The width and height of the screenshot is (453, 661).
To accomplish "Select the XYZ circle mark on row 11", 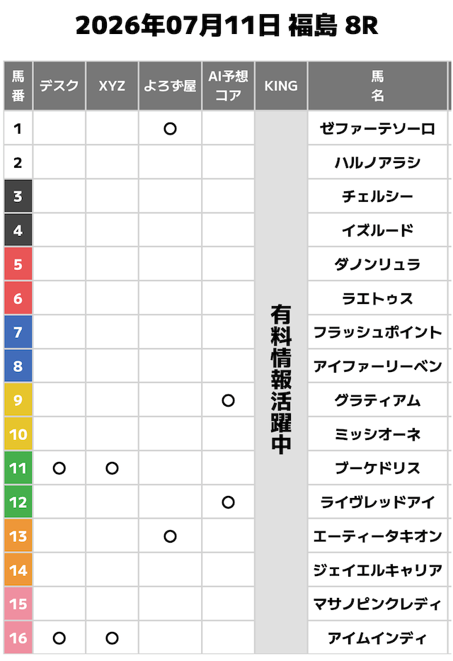I will click(x=112, y=468).
